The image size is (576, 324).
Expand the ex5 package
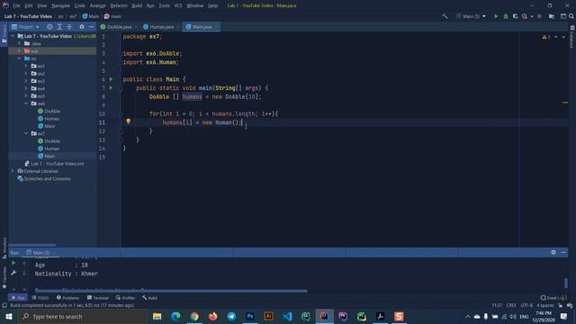pos(26,96)
